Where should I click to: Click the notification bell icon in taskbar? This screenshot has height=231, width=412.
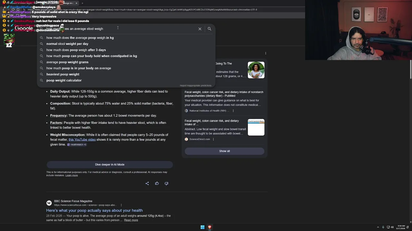point(408,227)
